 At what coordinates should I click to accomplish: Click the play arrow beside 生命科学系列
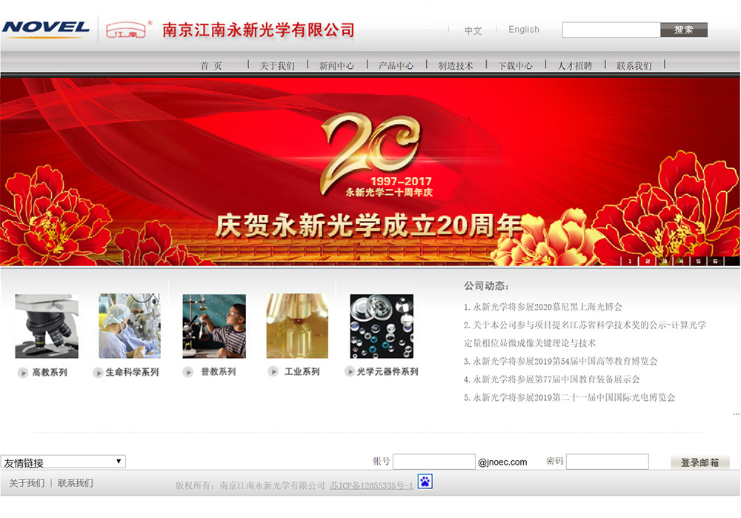(98, 373)
